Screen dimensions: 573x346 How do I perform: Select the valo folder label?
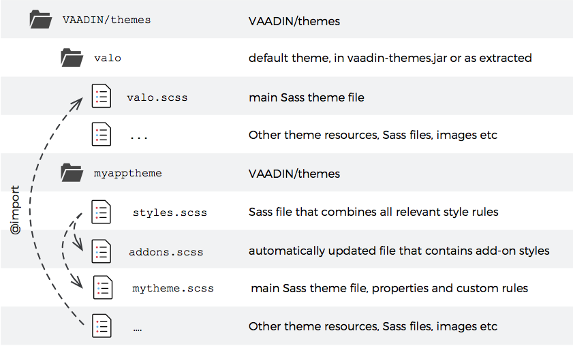108,59
